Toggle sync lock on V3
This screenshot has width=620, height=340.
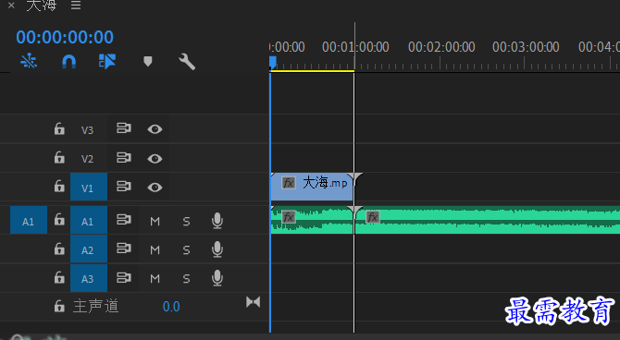click(x=124, y=128)
